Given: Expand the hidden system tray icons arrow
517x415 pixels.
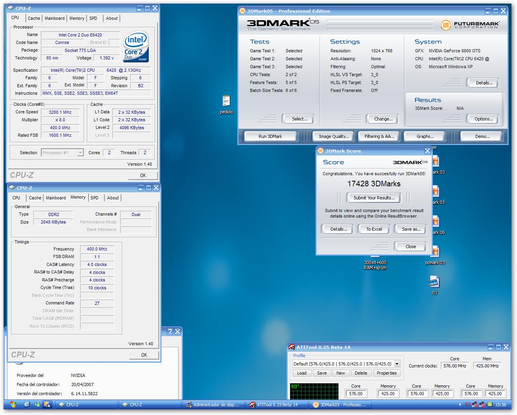Looking at the screenshot, I should coord(460,405).
